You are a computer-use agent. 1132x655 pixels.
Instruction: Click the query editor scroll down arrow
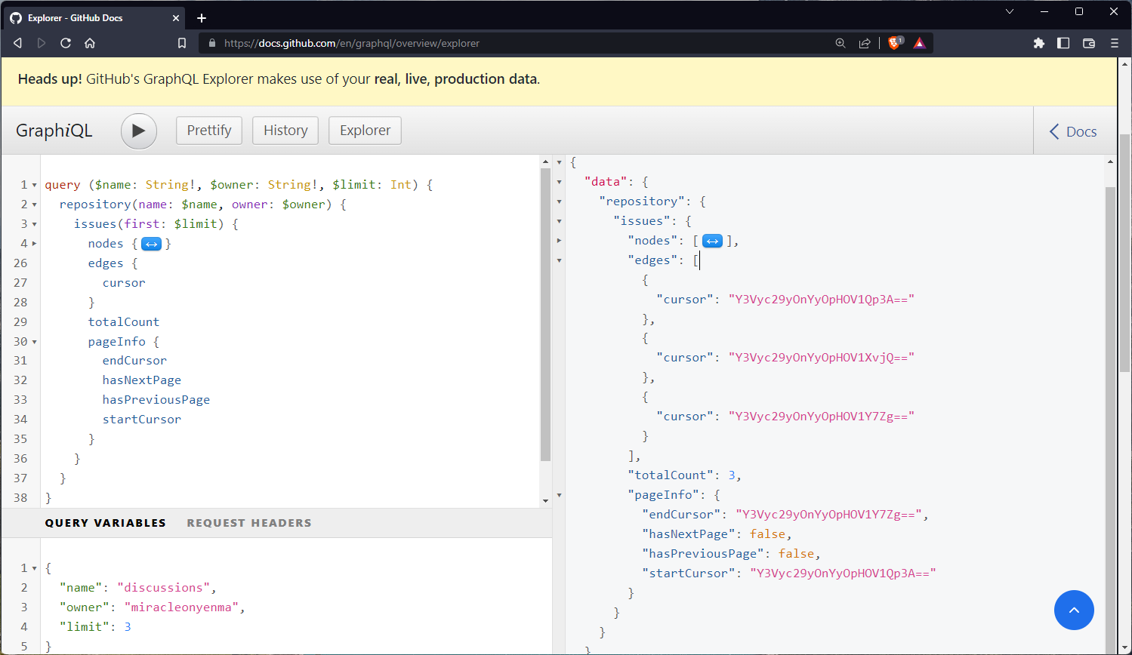click(545, 501)
